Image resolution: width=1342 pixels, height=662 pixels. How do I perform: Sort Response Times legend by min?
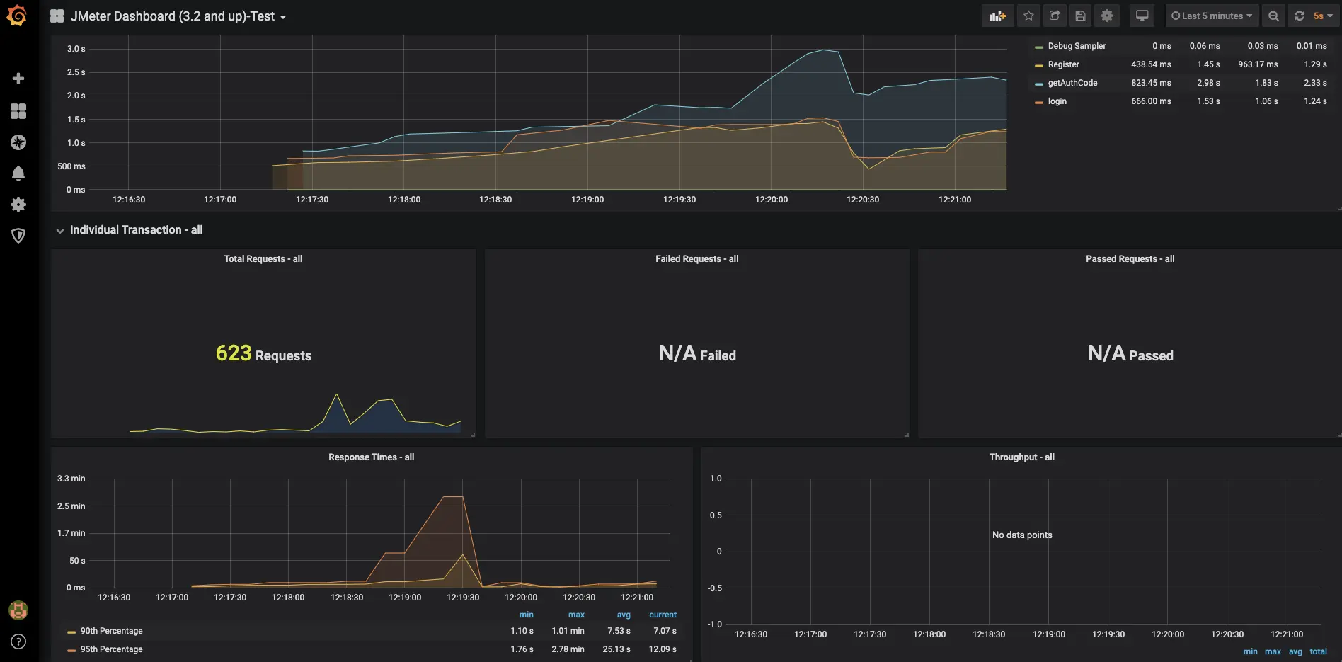[x=526, y=615]
